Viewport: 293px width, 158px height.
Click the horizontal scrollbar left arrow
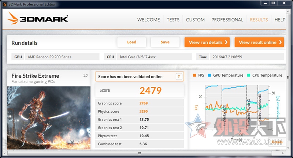click(5, 153)
